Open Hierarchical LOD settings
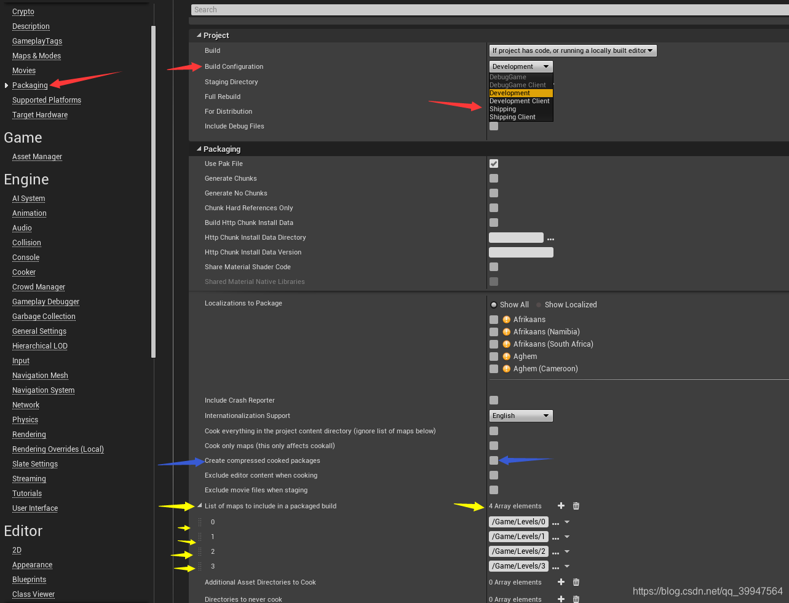This screenshot has height=603, width=789. point(40,346)
